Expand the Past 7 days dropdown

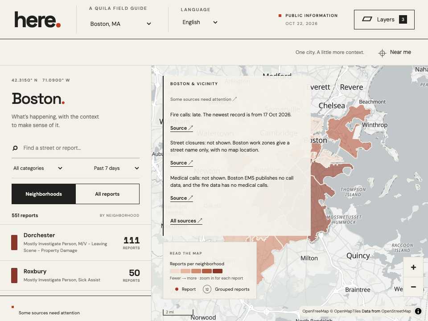coord(116,168)
